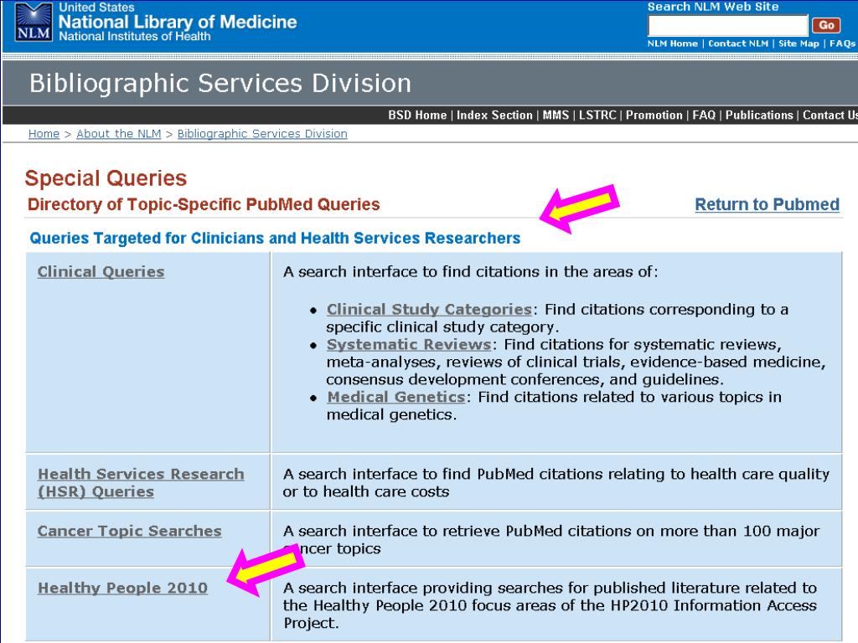Open the MMS menu item
Image resolution: width=858 pixels, height=643 pixels.
pos(556,116)
